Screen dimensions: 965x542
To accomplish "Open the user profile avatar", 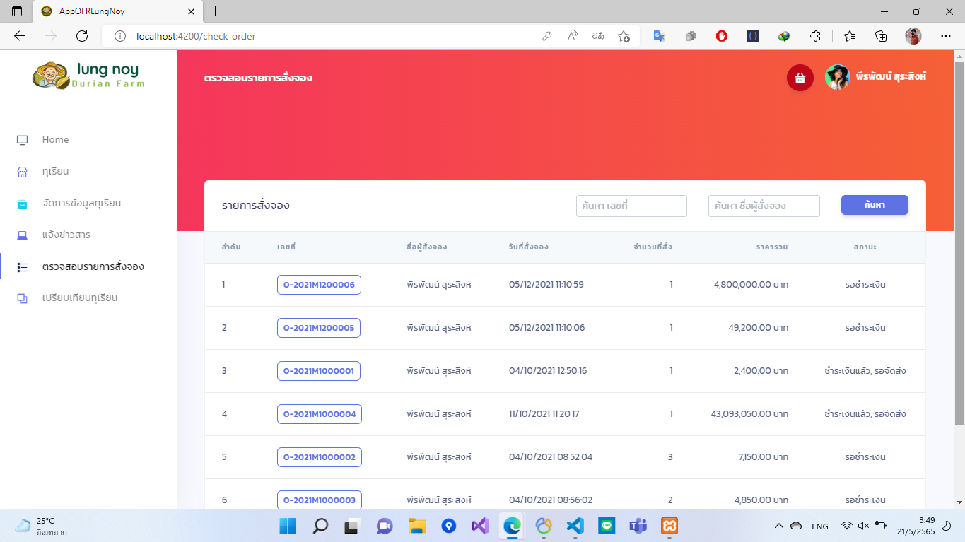I will [x=838, y=78].
